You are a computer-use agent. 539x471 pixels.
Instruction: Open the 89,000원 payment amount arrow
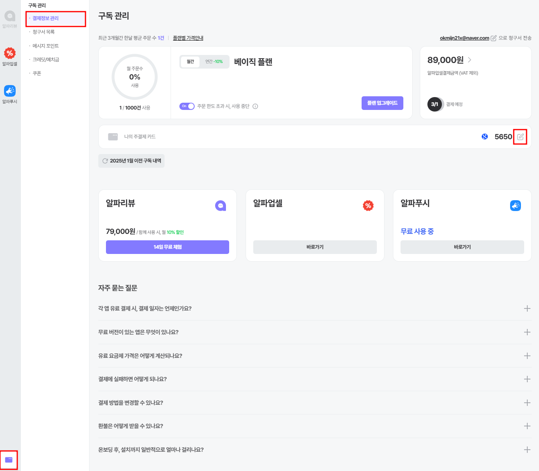[x=470, y=60]
